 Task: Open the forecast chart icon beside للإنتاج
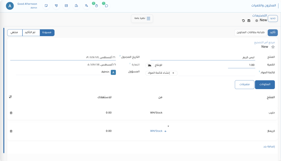click(149, 65)
